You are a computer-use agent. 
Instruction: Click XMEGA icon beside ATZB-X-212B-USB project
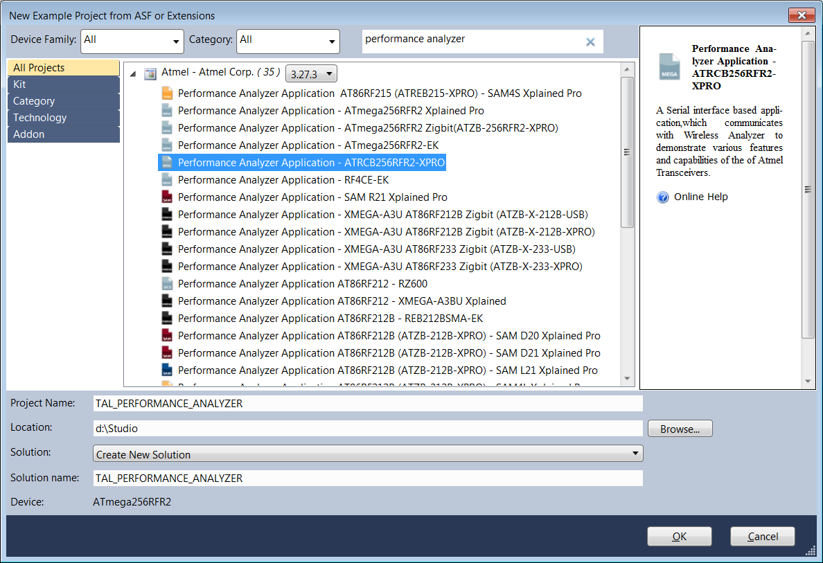(x=167, y=215)
